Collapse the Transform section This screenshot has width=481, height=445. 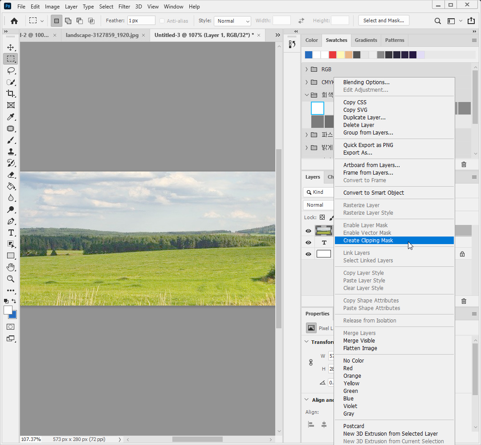point(306,342)
